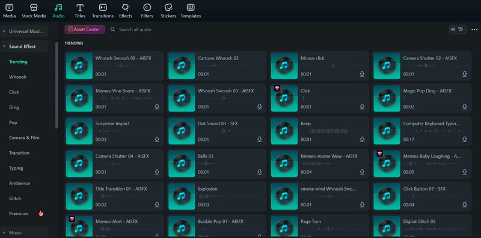481x238 pixels.
Task: Download Memes-Vine Boom - AISFX
Action: (x=157, y=107)
